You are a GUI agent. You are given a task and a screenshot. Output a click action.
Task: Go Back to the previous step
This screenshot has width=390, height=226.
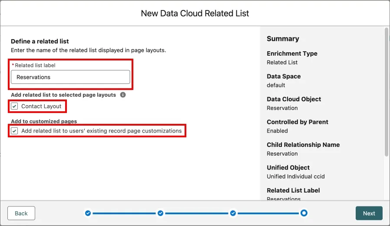pyautogui.click(x=21, y=213)
